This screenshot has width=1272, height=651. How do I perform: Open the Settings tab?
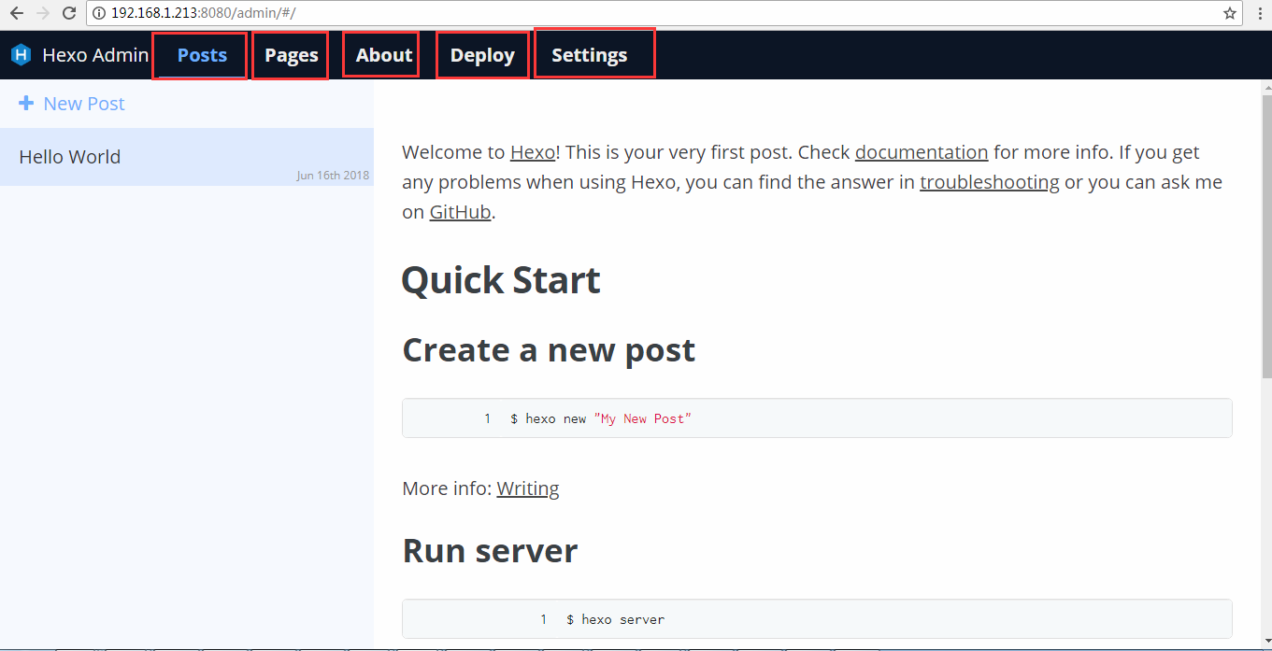click(x=589, y=55)
